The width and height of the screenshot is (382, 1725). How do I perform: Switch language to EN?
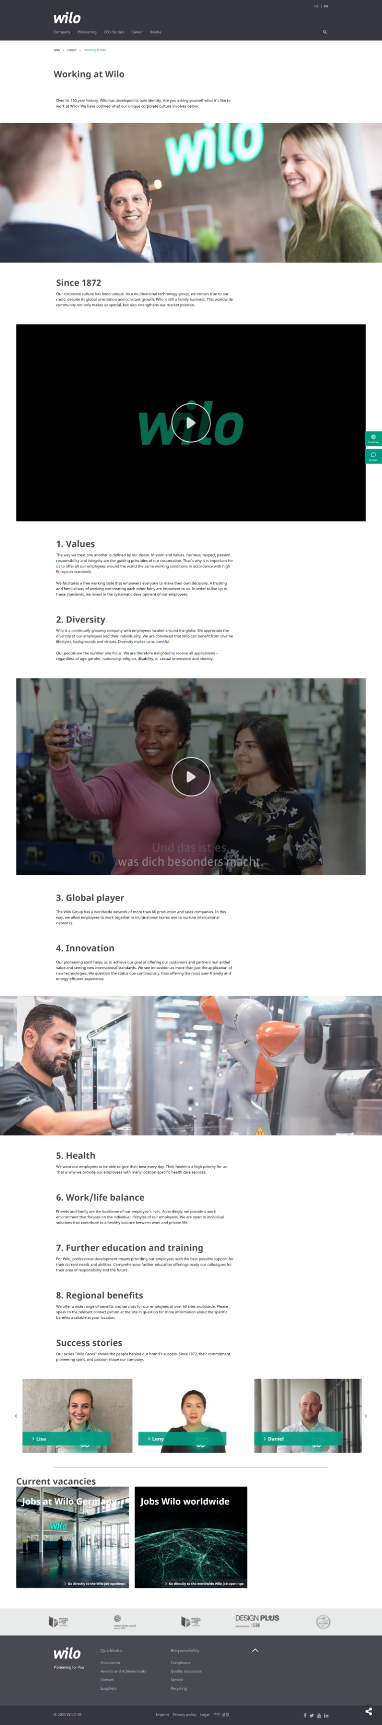(x=326, y=6)
